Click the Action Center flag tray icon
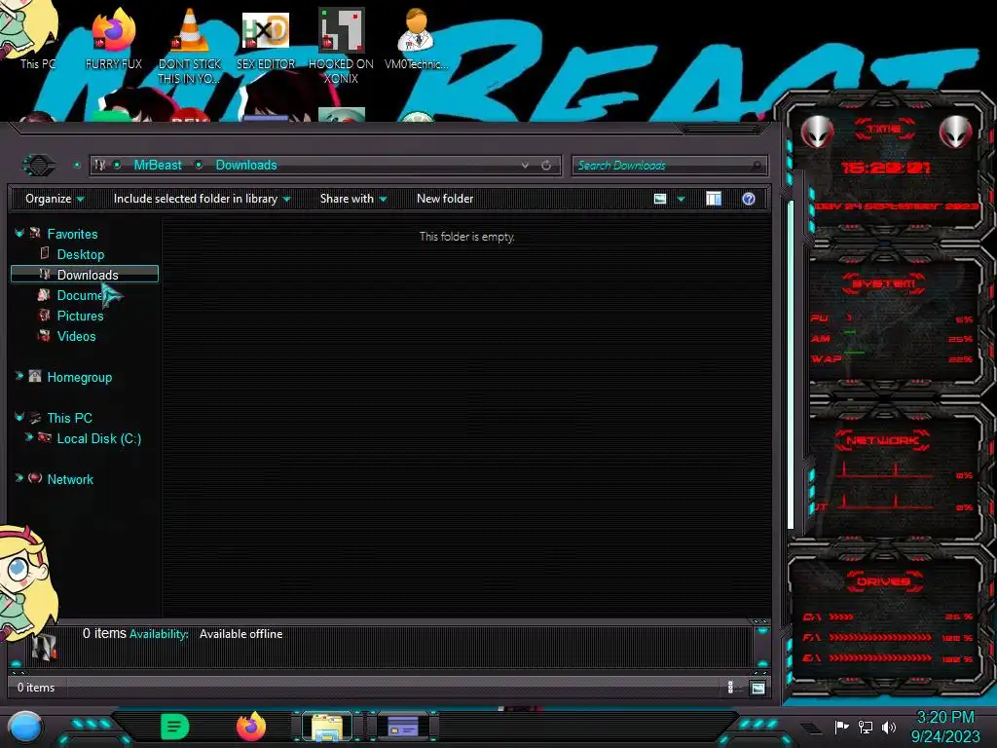The width and height of the screenshot is (997, 748). [841, 727]
